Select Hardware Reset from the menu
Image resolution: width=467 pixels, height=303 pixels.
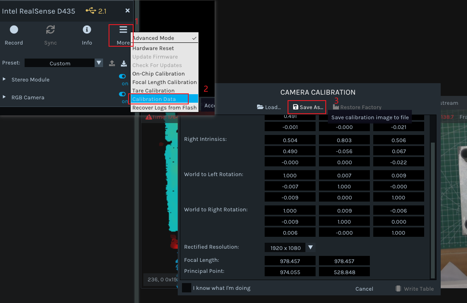point(165,48)
